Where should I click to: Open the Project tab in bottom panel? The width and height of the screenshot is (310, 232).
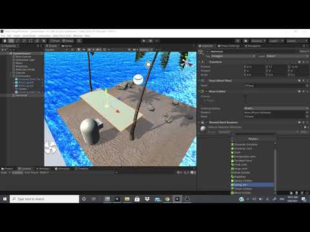(x=7, y=169)
